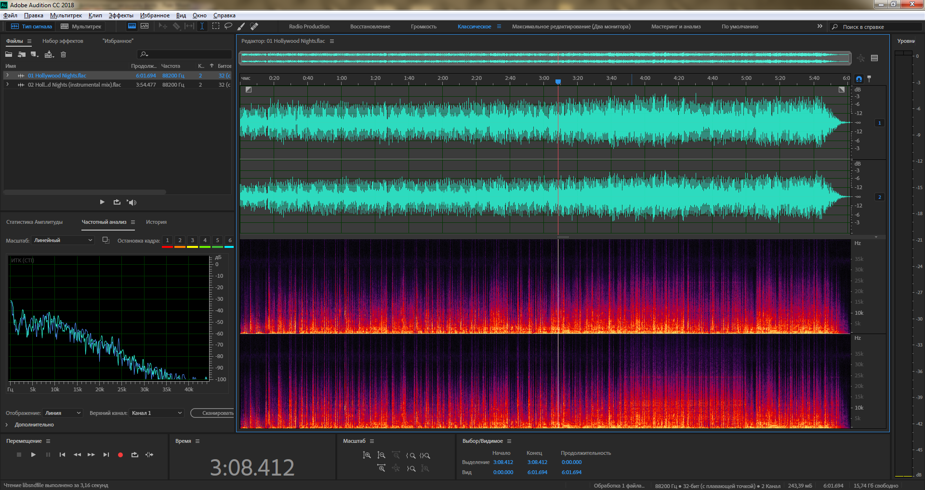Switch to Multitrack (Мультитрек) view
This screenshot has height=490, width=925.
[x=81, y=26]
